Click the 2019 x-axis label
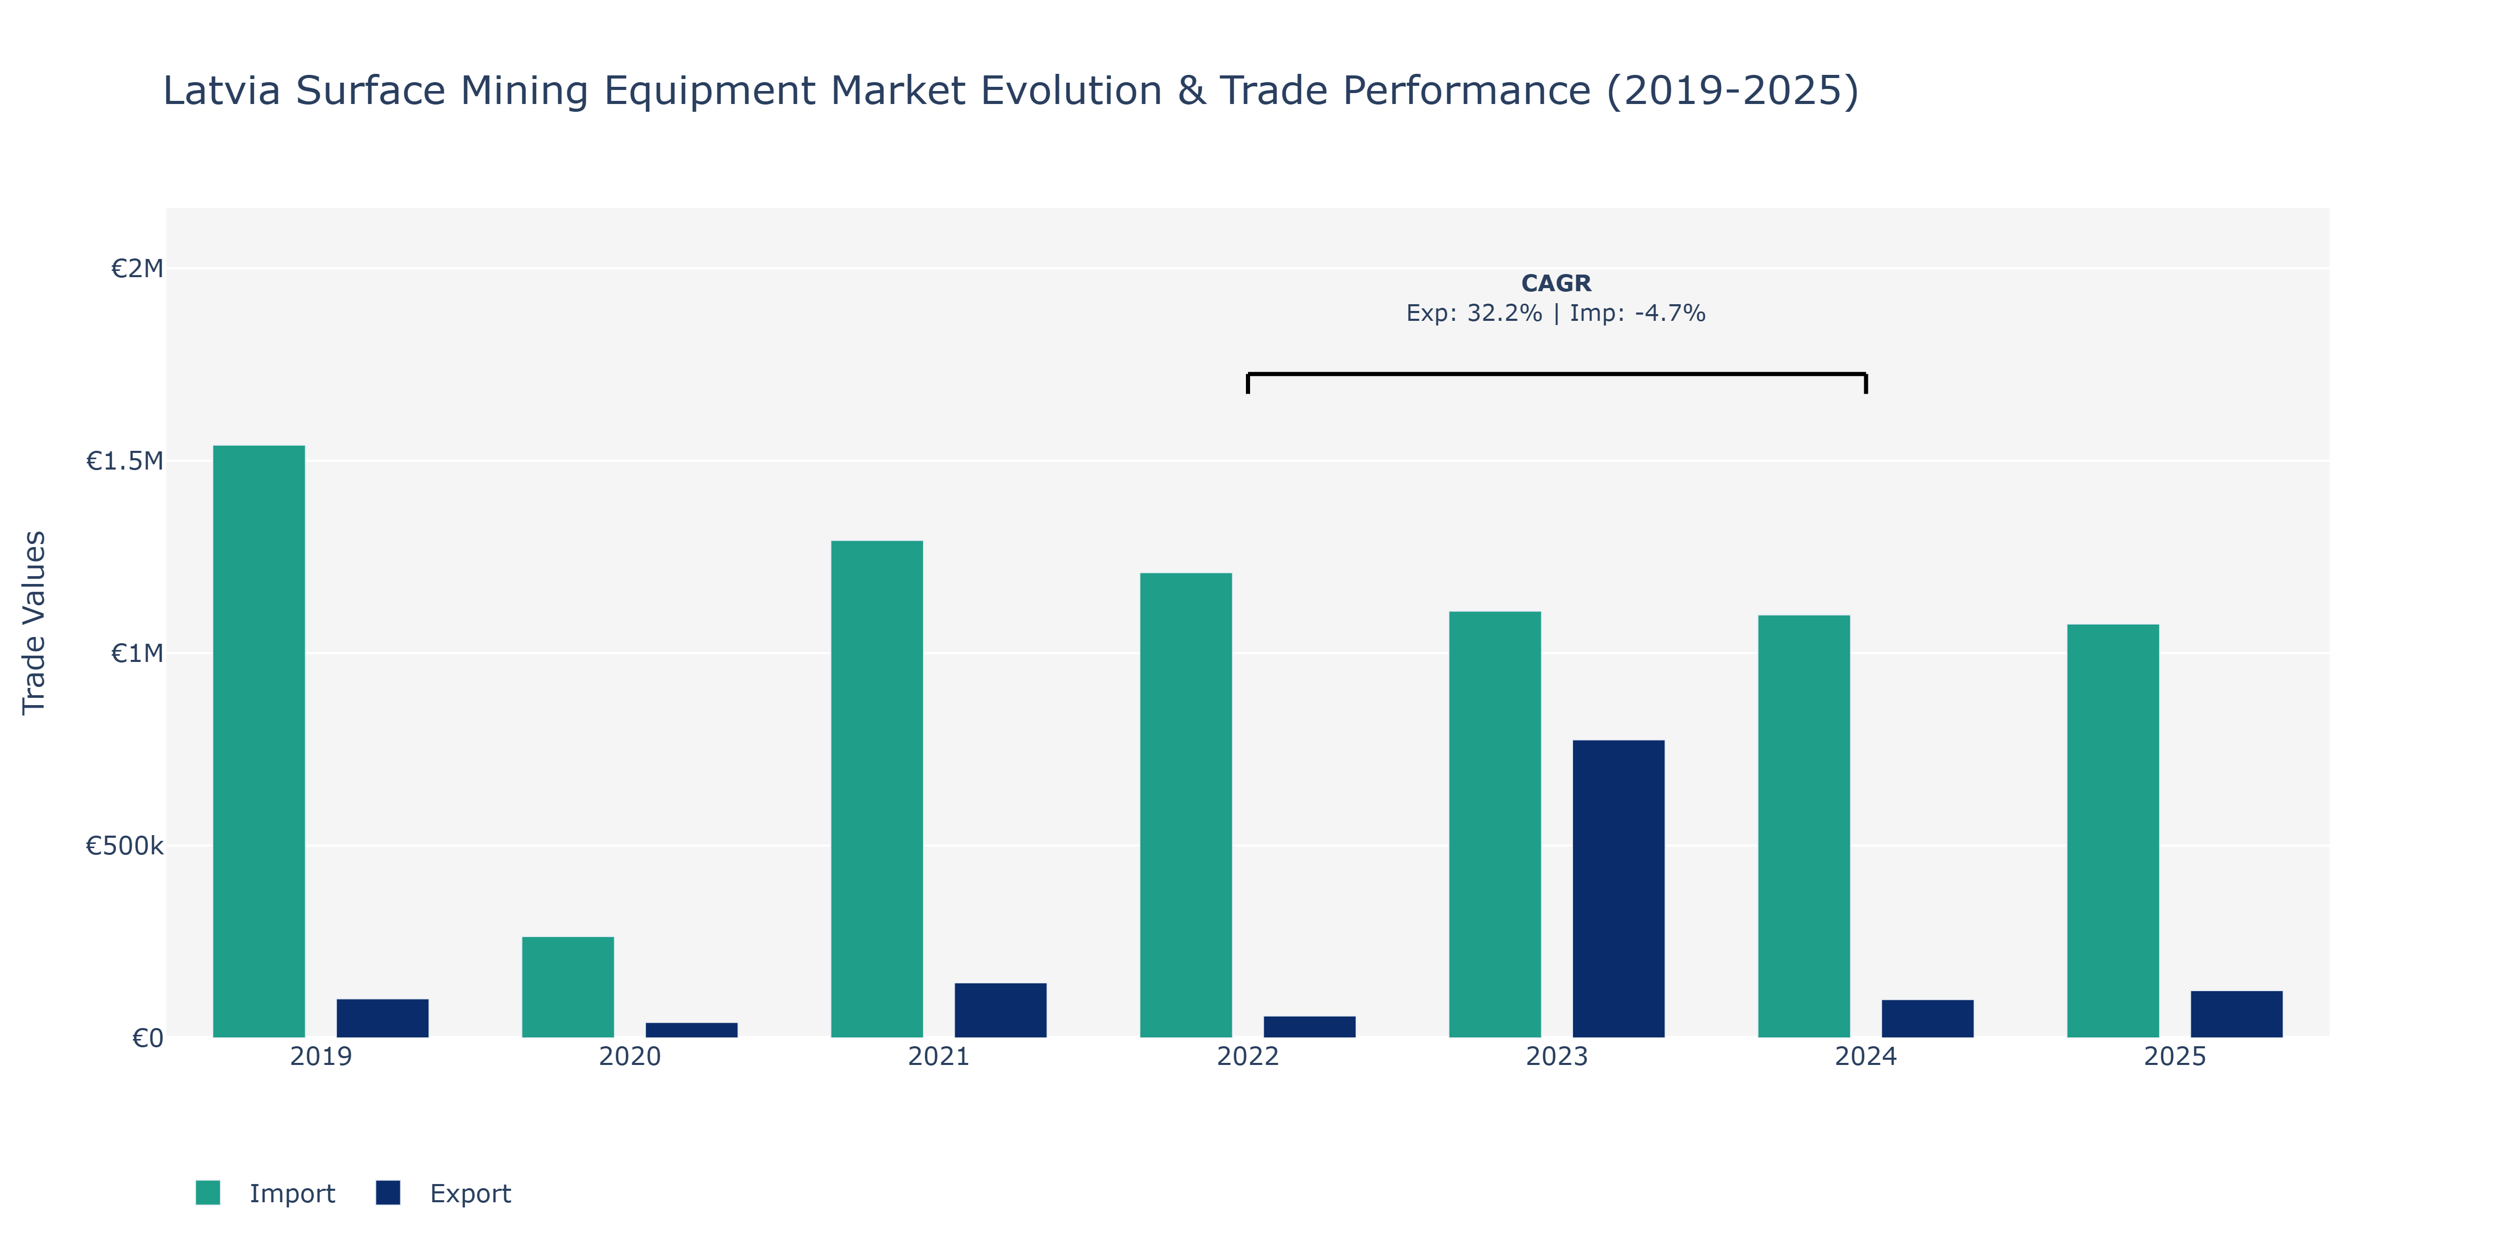Viewport: 2496px width, 1248px height. click(x=321, y=1056)
